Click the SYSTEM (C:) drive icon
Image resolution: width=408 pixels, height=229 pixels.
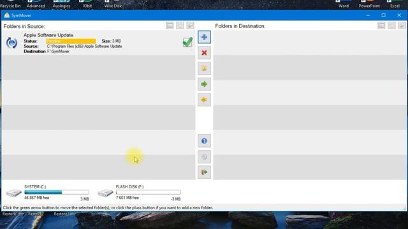[x=13, y=193]
